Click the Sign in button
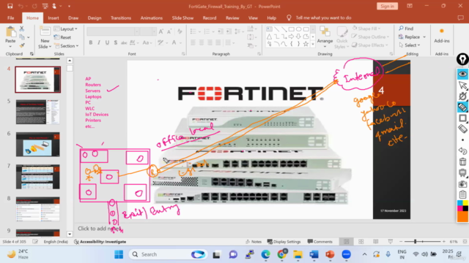The height and width of the screenshot is (263, 469). (x=387, y=6)
